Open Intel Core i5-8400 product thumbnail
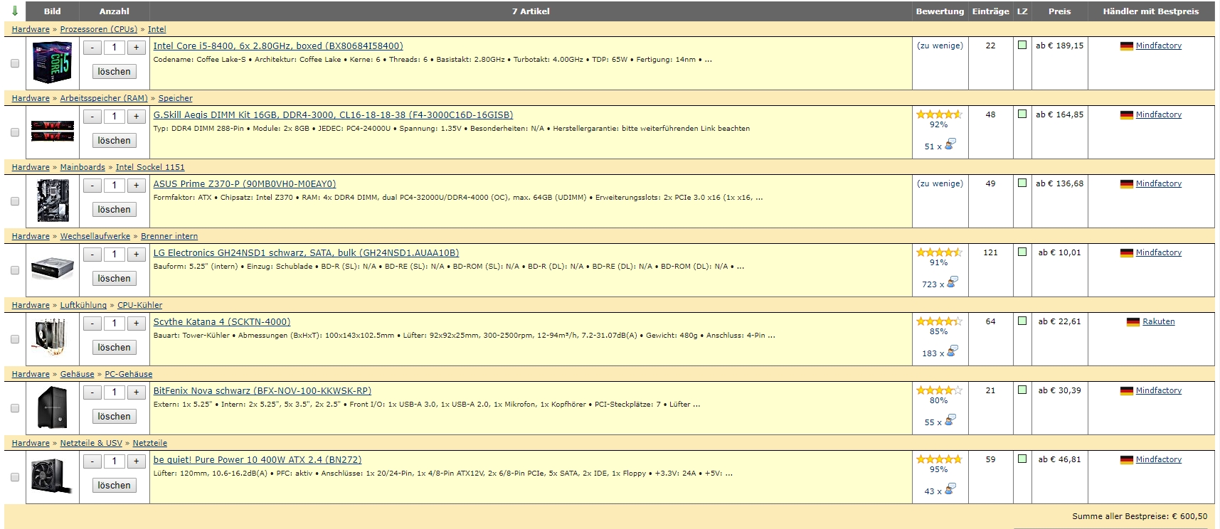Viewport: 1220px width, 529px height. pyautogui.click(x=53, y=63)
